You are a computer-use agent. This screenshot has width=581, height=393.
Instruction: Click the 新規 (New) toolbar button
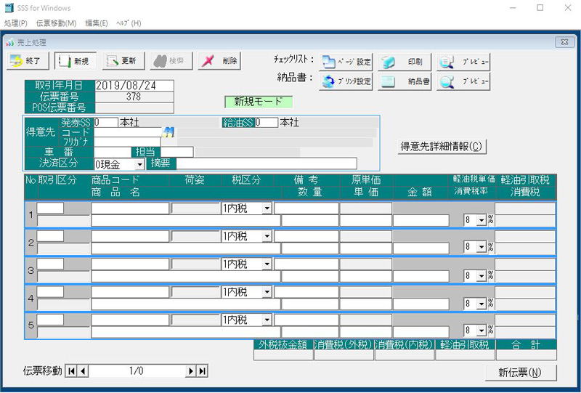pyautogui.click(x=75, y=61)
